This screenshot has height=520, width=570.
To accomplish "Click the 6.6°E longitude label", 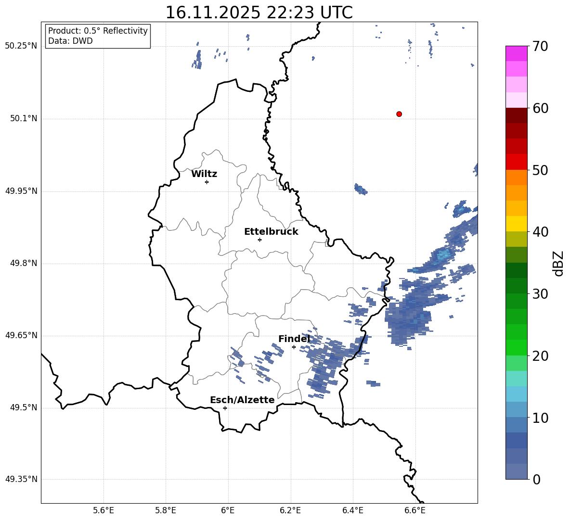I will pyautogui.click(x=415, y=510).
